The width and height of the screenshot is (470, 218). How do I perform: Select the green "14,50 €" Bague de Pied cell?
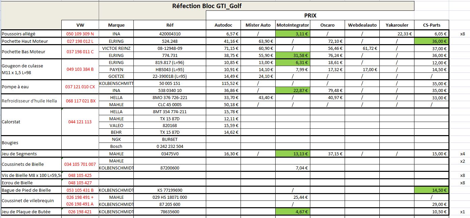pyautogui.click(x=432, y=190)
